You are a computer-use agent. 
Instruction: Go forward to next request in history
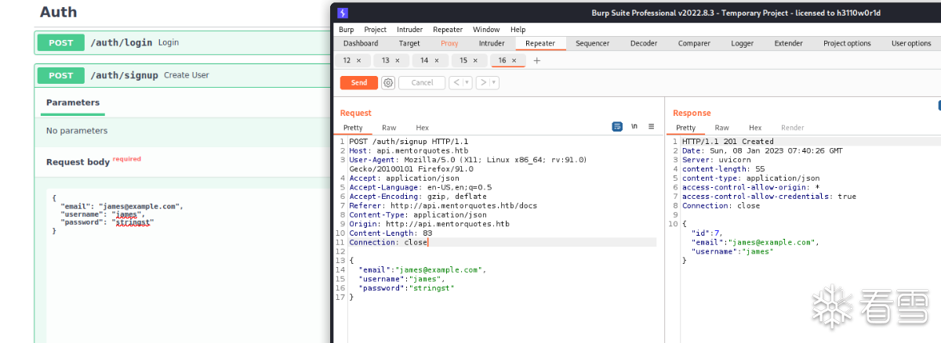click(x=483, y=82)
